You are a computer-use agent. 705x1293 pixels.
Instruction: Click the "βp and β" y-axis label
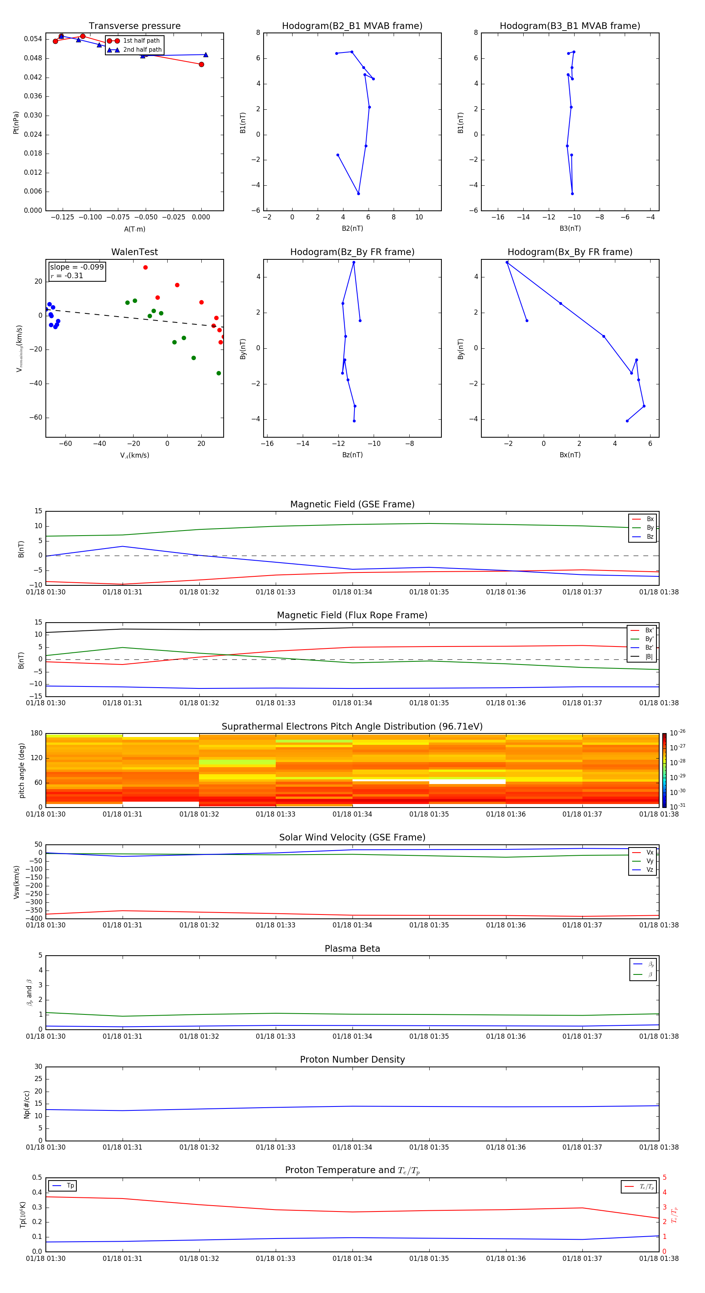click(29, 992)
